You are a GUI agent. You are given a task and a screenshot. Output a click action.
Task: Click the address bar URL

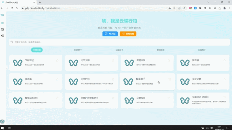point(42,8)
